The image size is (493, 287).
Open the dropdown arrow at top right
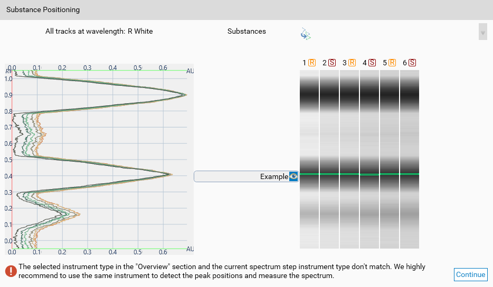pyautogui.click(x=482, y=32)
